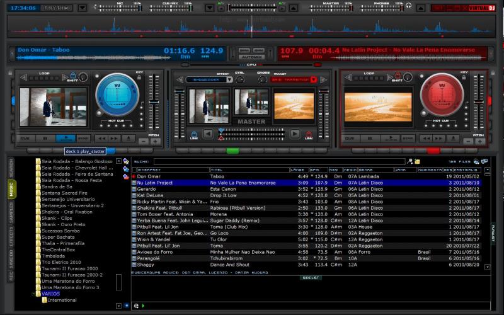The image size is (504, 315).
Task: Toggle the blue left video LINK lock
Action: (x=194, y=134)
